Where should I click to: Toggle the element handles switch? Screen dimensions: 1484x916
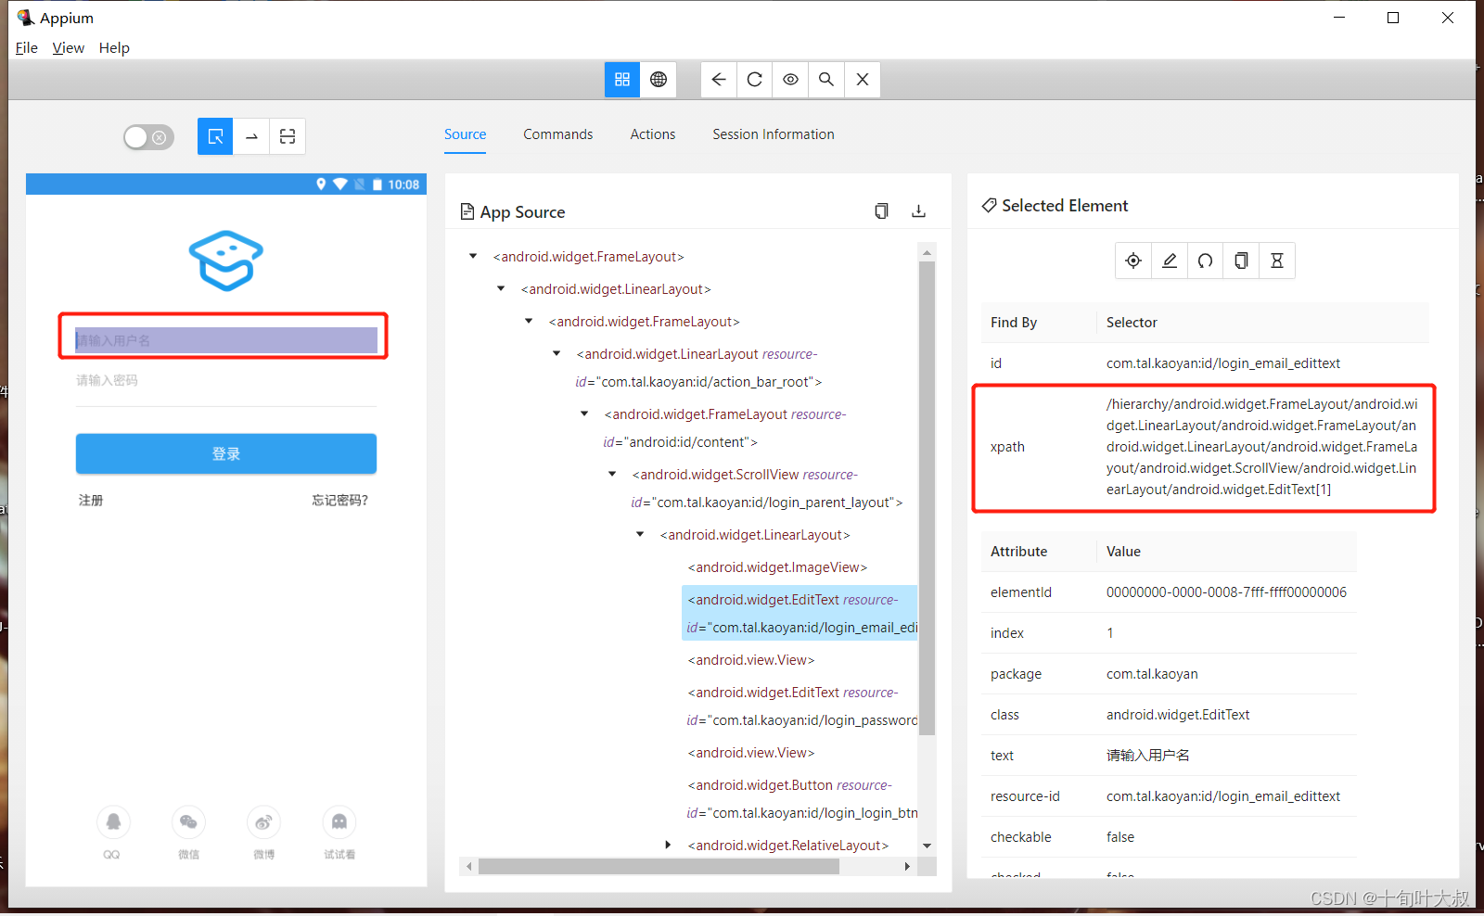coord(148,137)
